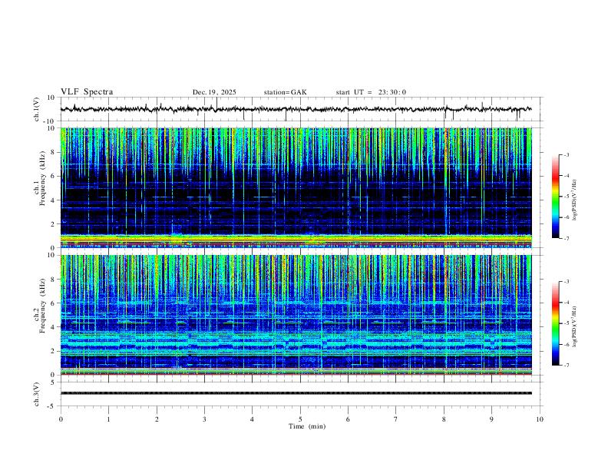Click the "VLF Spectra" plot title

87,92
